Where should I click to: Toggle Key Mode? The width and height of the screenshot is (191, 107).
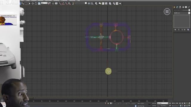(x=170, y=106)
